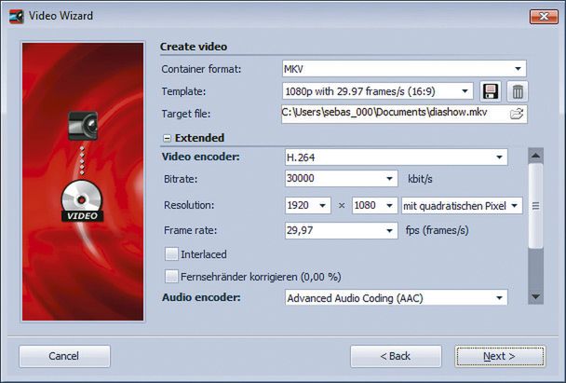The image size is (566, 383).
Task: Collapse the Extended section
Action: pyautogui.click(x=167, y=138)
